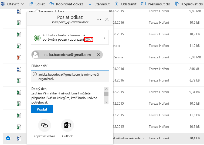
Task: Click the Excel icon in the 10,7 kB row
Action: click(19, 127)
